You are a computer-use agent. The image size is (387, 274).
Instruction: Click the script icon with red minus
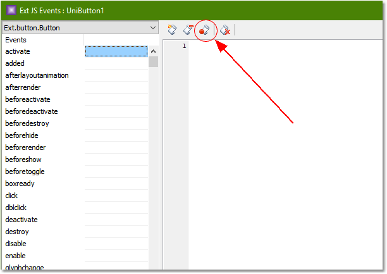coord(188,29)
